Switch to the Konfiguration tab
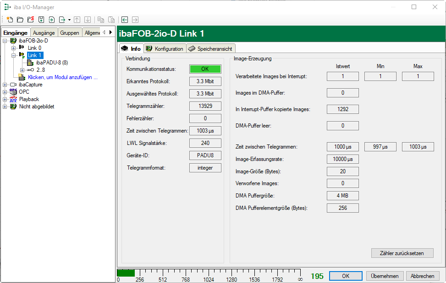Viewport: 446px width, 283px height. pos(164,49)
